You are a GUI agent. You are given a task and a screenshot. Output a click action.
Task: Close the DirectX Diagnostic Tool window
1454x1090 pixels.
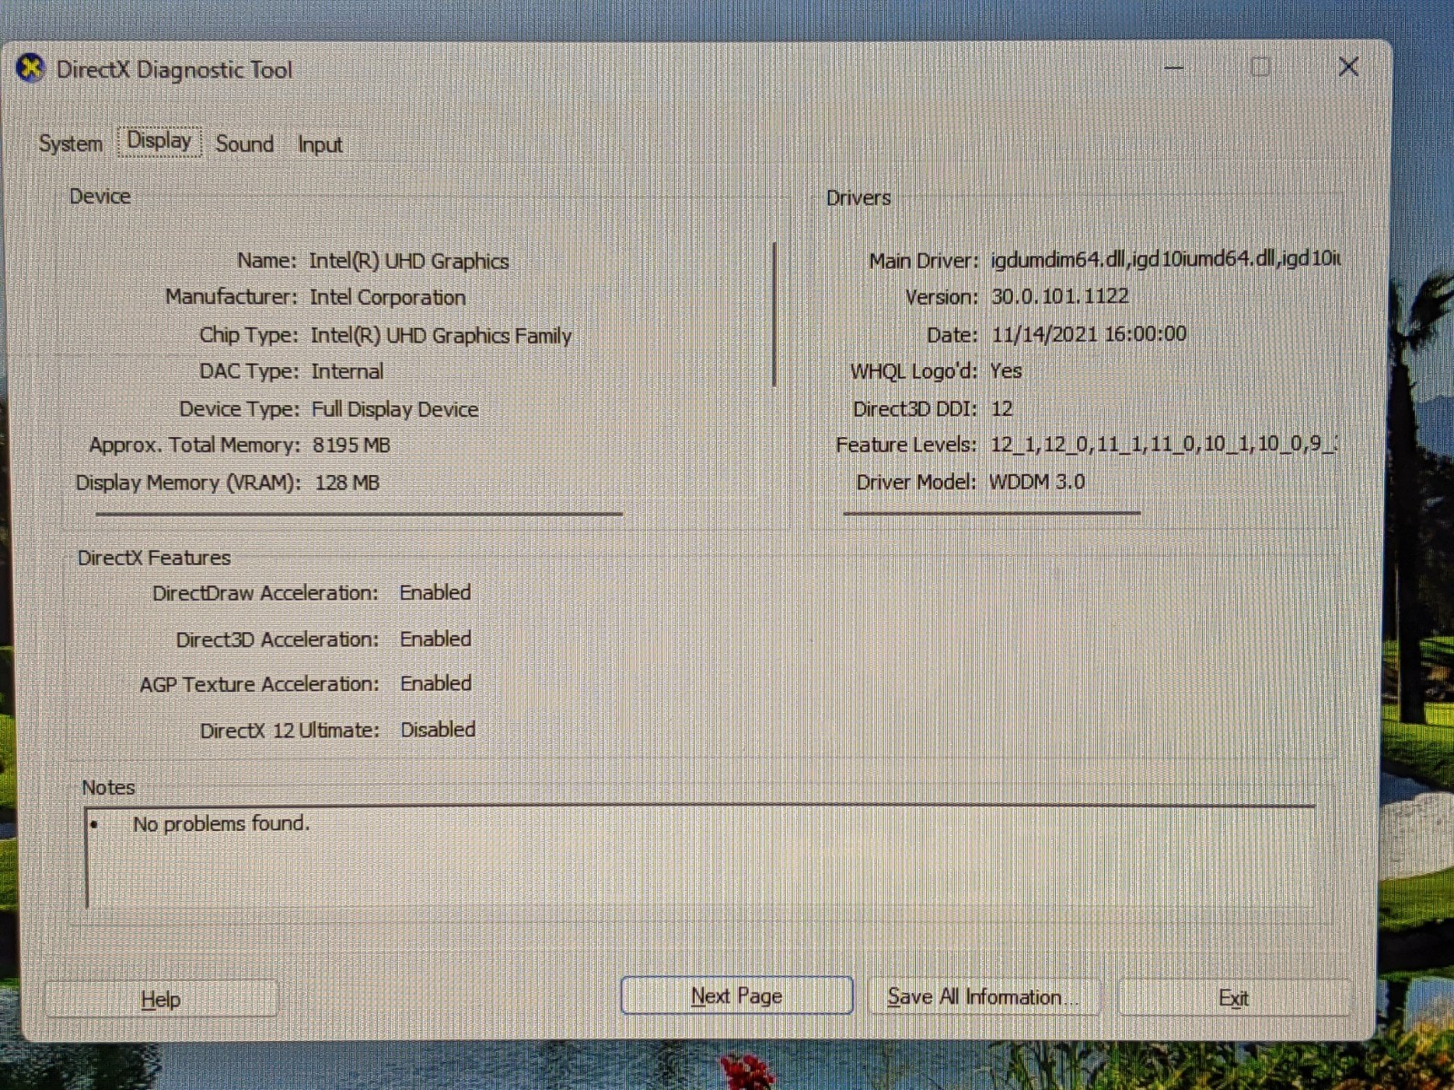(x=1349, y=66)
